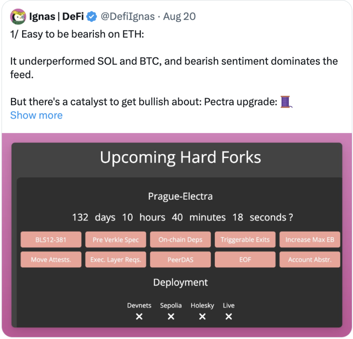Open the Ignas | DeFi profile name

pyautogui.click(x=57, y=17)
